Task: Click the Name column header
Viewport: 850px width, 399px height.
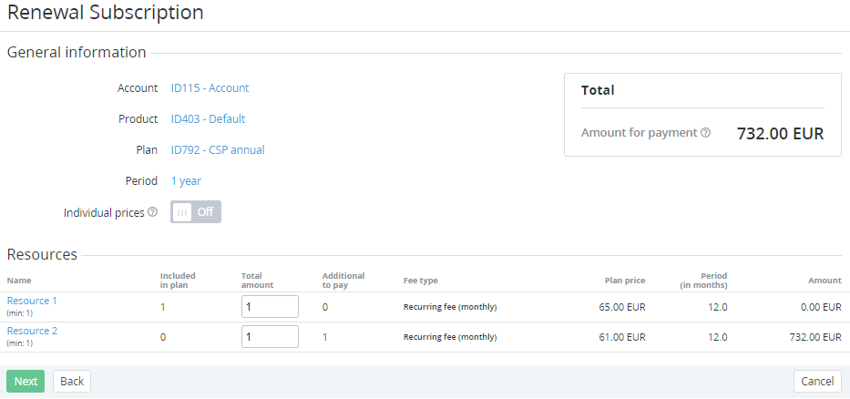Action: click(19, 281)
